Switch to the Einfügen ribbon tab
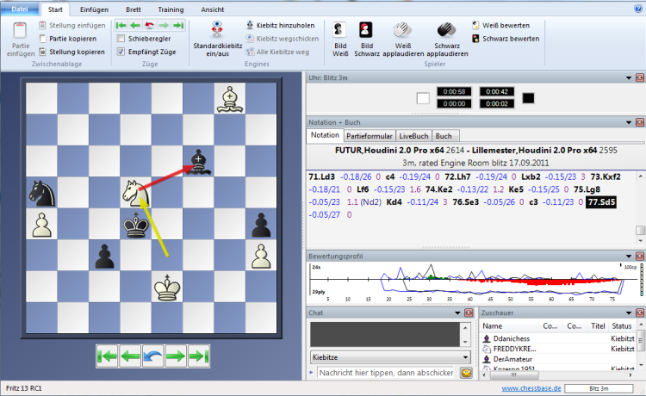 94,9
